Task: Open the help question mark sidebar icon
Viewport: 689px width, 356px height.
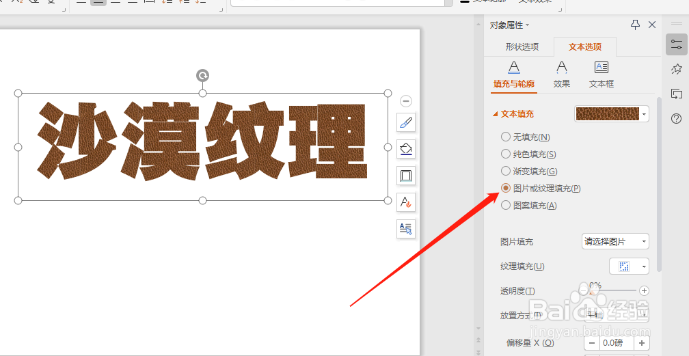Action: tap(677, 118)
